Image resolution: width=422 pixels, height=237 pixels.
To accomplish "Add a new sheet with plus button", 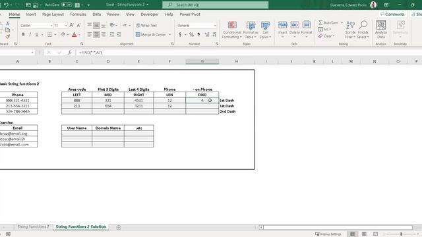I will [x=119, y=227].
